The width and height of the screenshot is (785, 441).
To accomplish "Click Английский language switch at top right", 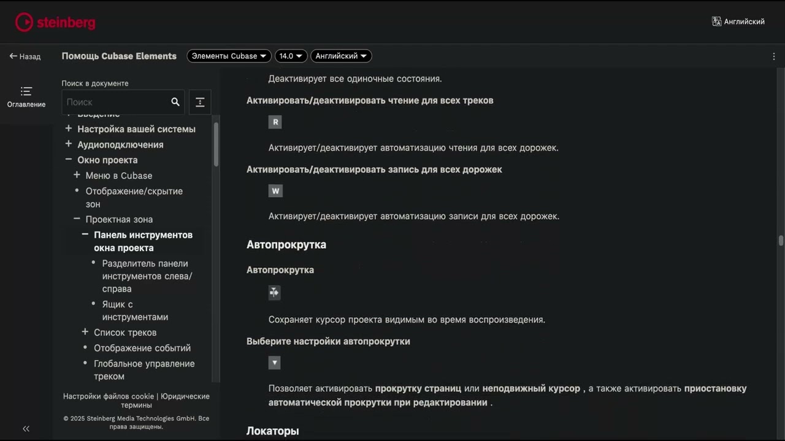I will tap(744, 21).
